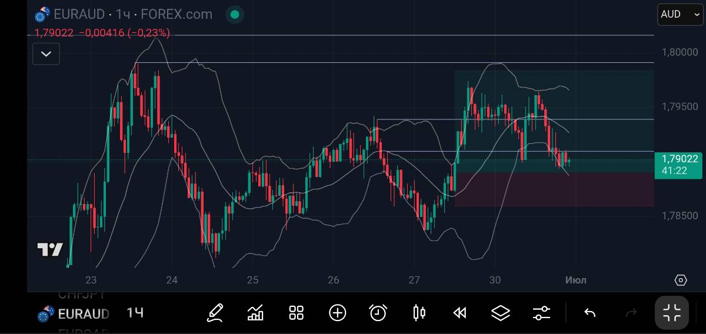Expand the legend chevron under price
Viewport: 706px width, 334px height.
coord(46,55)
